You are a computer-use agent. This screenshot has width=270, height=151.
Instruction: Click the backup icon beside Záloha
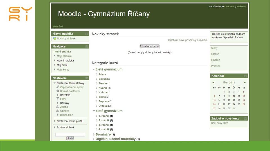coord(58,107)
